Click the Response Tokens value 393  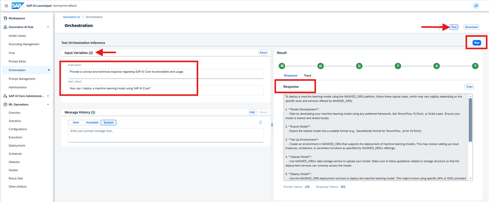pos(343,187)
